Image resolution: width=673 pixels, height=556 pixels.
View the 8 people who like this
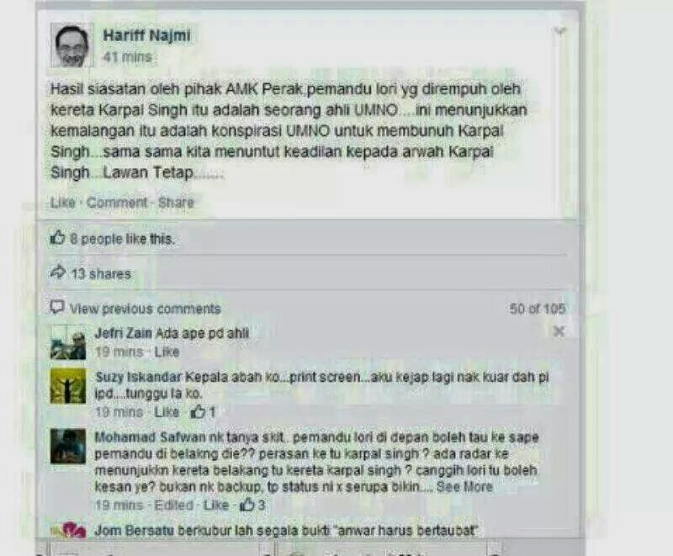point(122,239)
